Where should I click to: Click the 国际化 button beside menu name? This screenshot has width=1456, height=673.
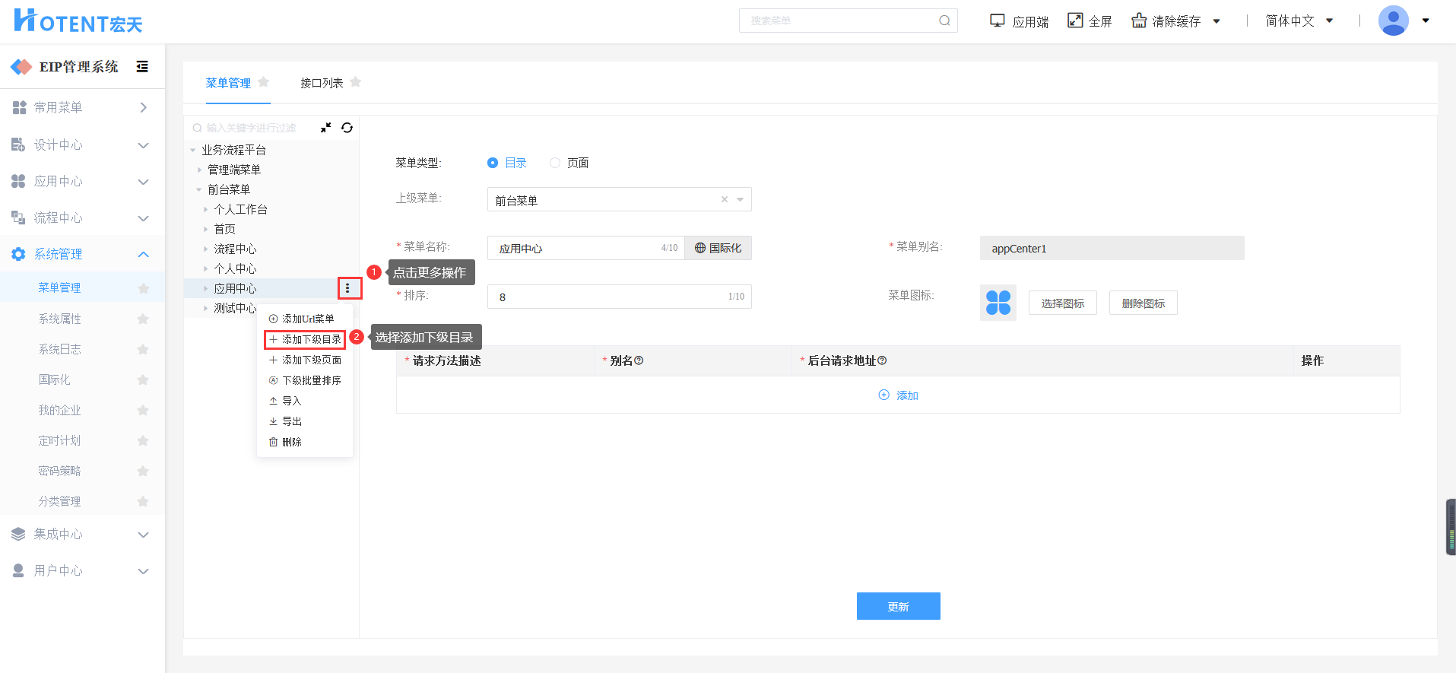[718, 248]
